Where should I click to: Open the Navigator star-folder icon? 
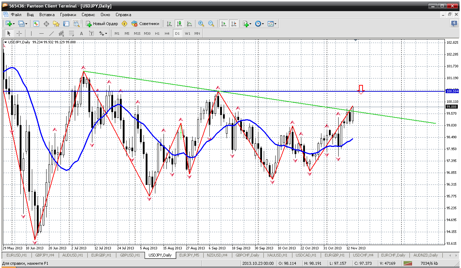pyautogui.click(x=56, y=24)
